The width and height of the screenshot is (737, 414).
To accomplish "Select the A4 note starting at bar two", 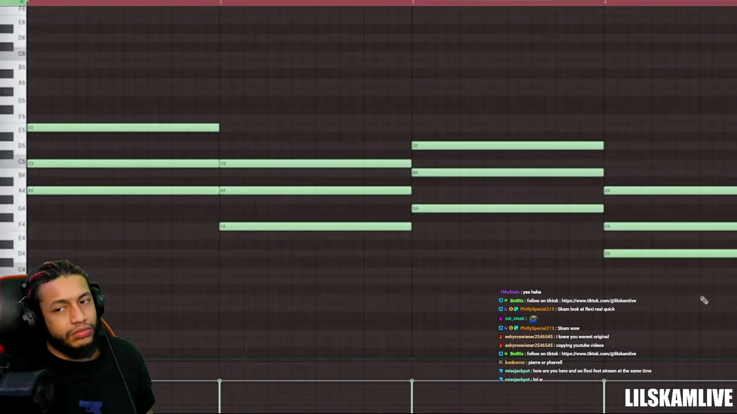I will [316, 190].
